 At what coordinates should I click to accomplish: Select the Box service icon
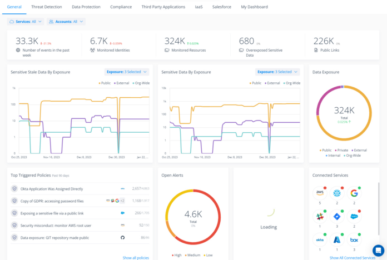click(x=354, y=241)
